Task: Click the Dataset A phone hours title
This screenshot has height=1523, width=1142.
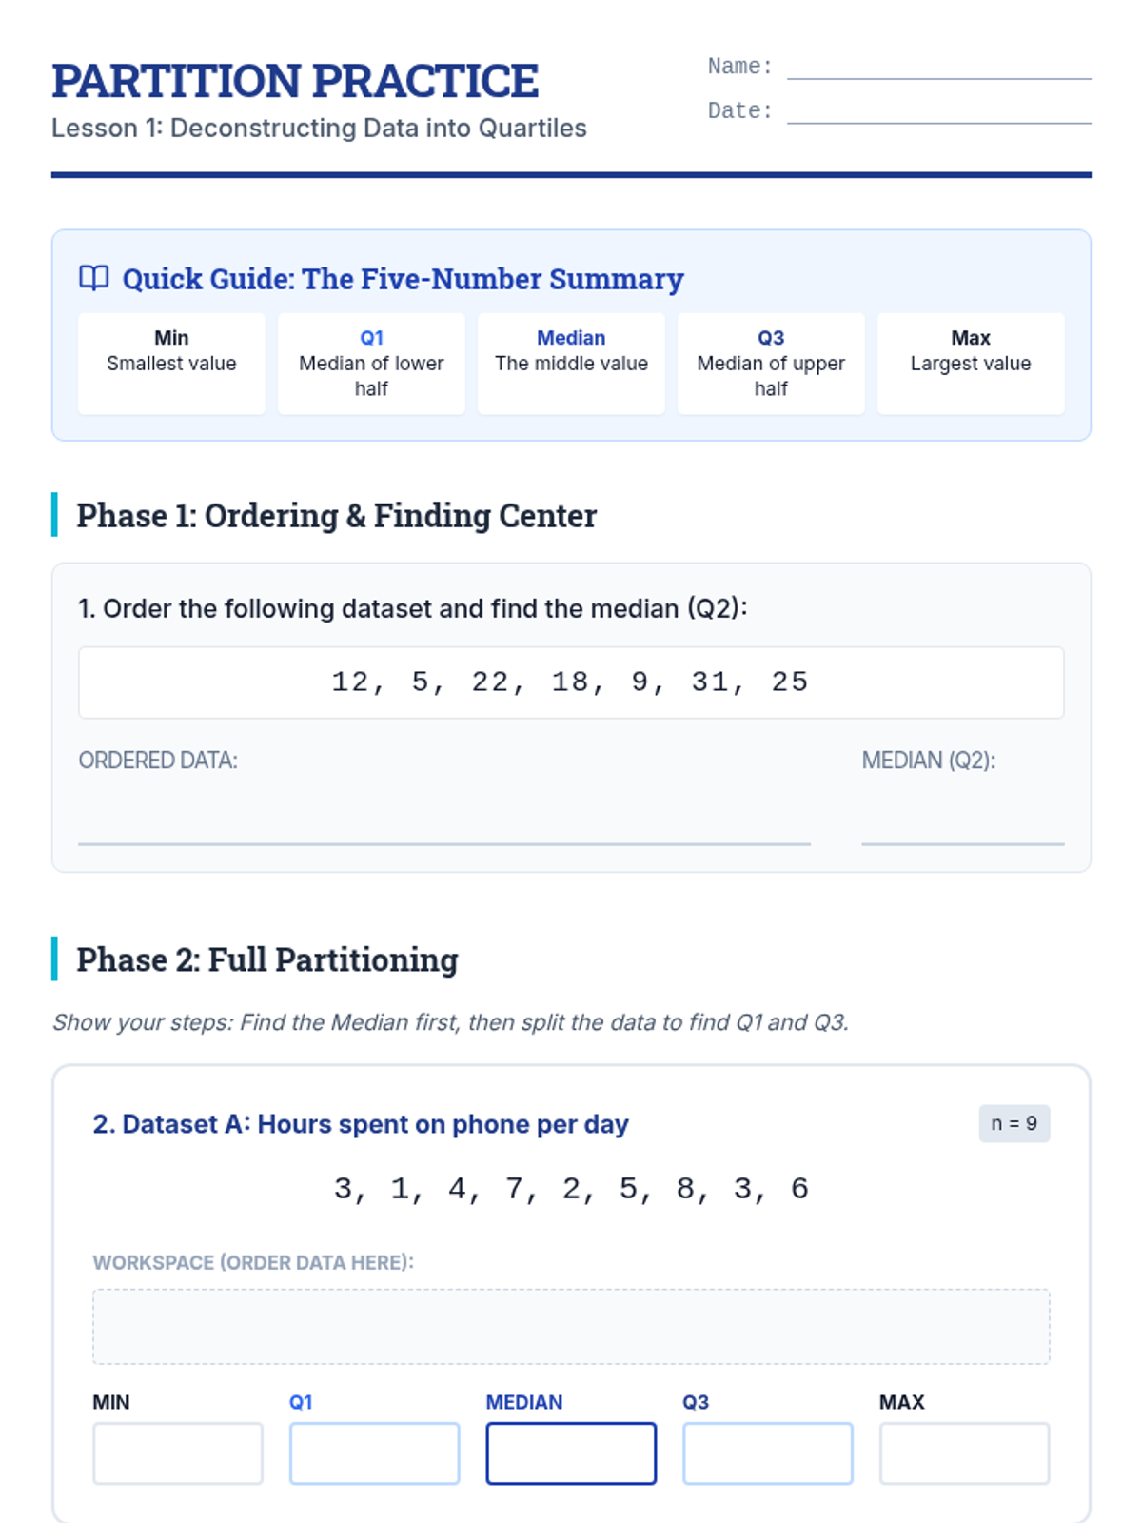Action: [361, 1124]
